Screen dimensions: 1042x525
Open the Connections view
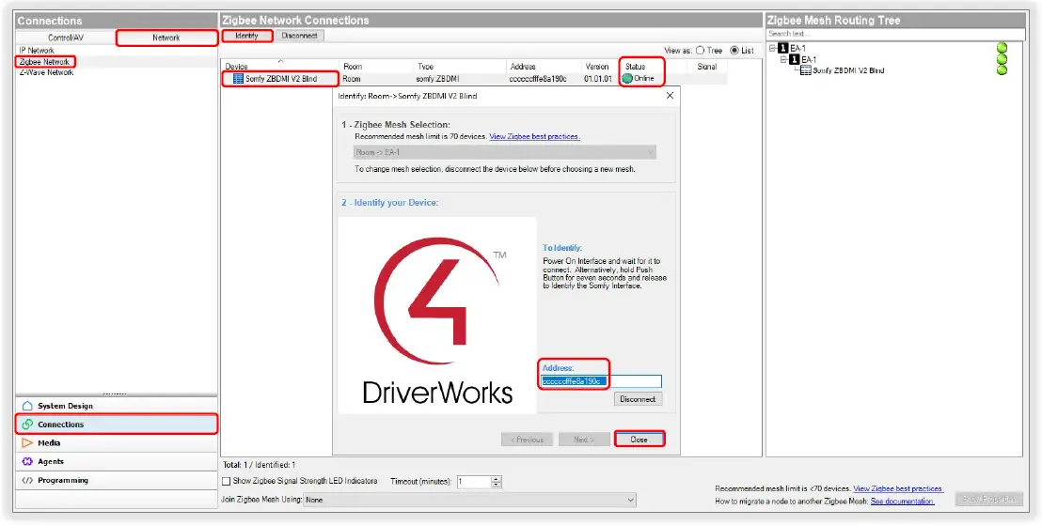coord(117,425)
